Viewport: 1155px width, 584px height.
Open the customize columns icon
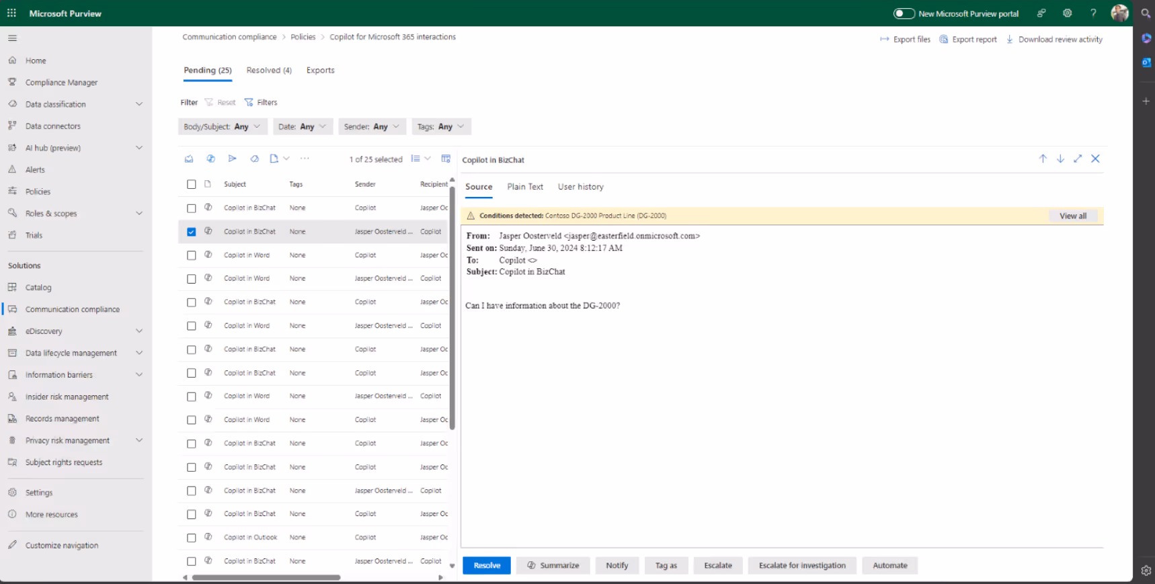446,159
